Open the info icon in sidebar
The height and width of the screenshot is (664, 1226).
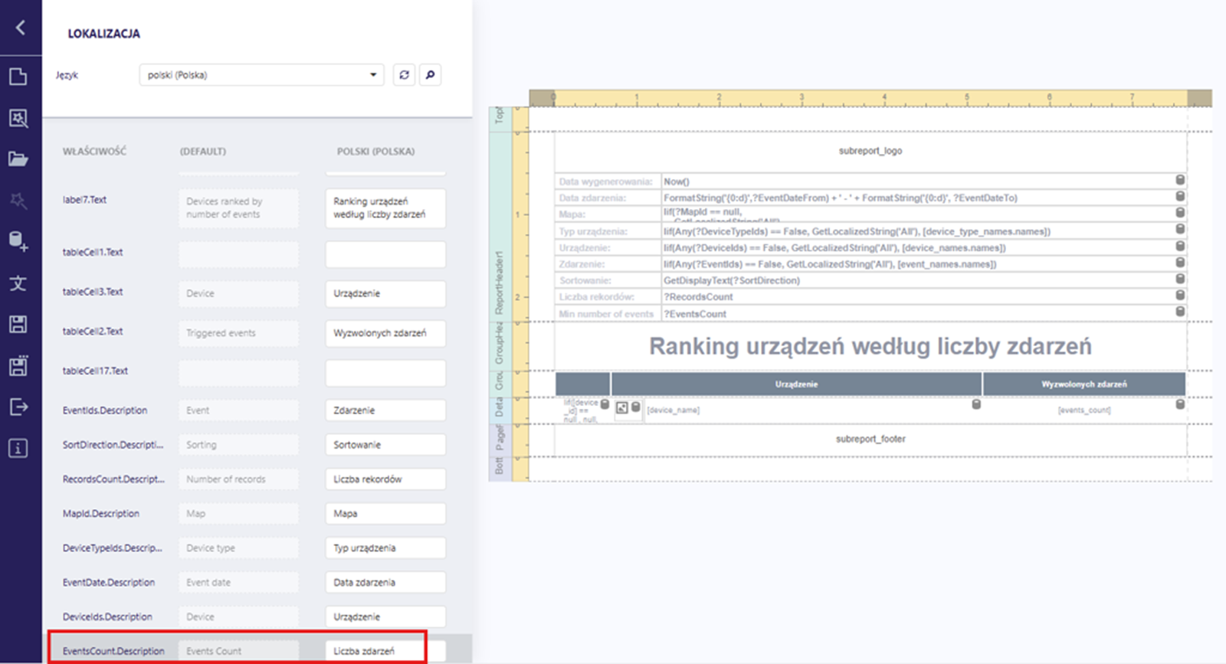[18, 448]
